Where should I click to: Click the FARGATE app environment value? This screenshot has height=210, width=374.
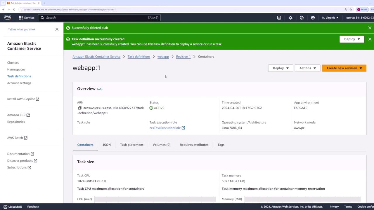[300, 108]
